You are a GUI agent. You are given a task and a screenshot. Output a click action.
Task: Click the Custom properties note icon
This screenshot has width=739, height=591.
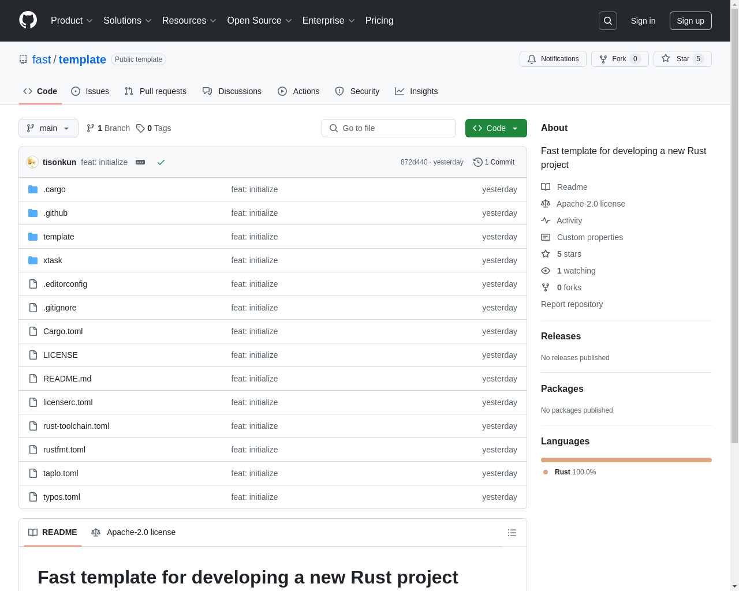click(546, 237)
